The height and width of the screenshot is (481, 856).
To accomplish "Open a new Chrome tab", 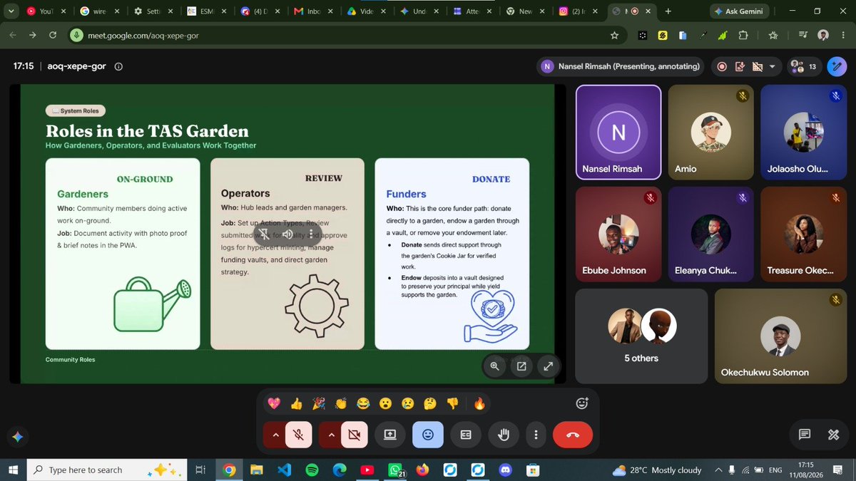I will point(668,11).
